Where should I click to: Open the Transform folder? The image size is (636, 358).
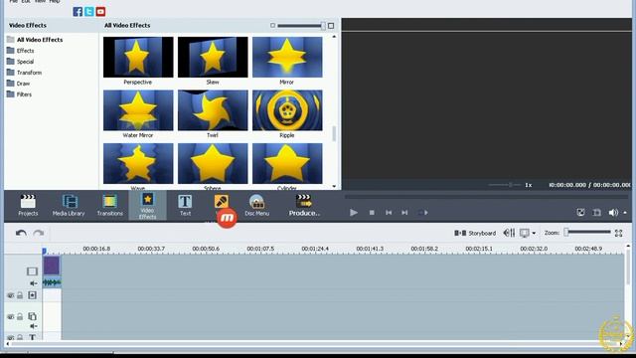click(24, 73)
